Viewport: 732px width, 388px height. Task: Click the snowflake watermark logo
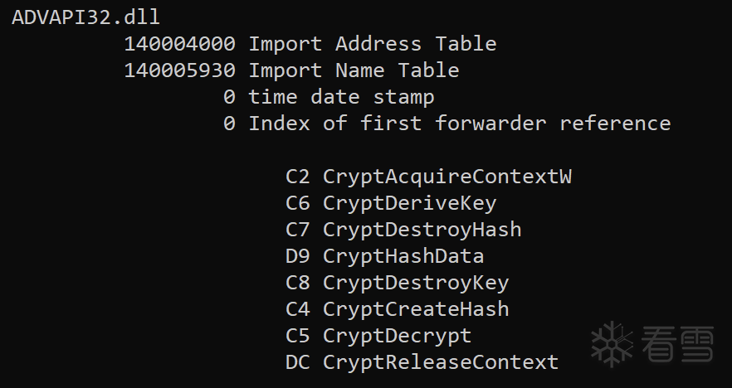coord(614,344)
